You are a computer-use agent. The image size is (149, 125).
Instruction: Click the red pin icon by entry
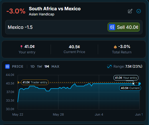tap(21, 47)
